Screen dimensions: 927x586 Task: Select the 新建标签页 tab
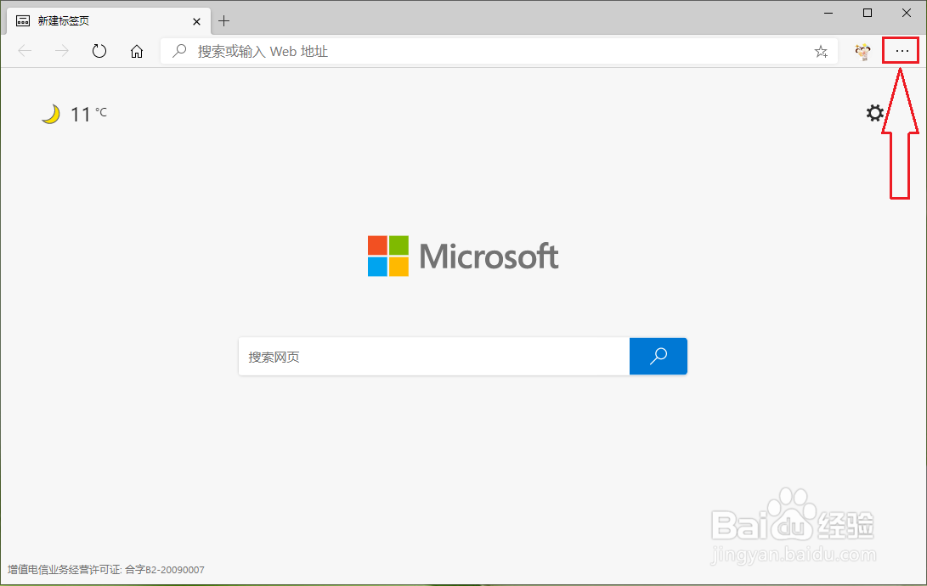pyautogui.click(x=109, y=21)
